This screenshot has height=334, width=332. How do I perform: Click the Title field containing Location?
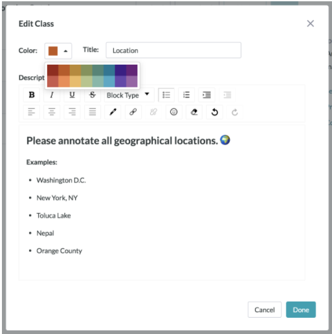coord(173,50)
